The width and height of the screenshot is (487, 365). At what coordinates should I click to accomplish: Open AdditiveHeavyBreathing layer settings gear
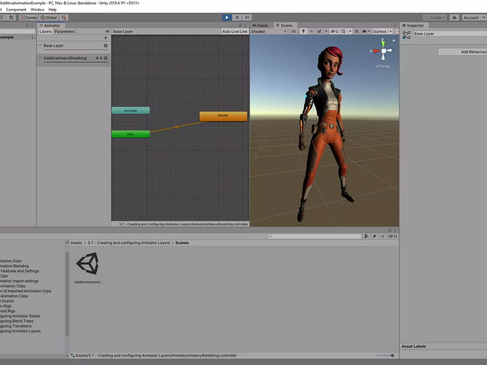[x=105, y=58]
